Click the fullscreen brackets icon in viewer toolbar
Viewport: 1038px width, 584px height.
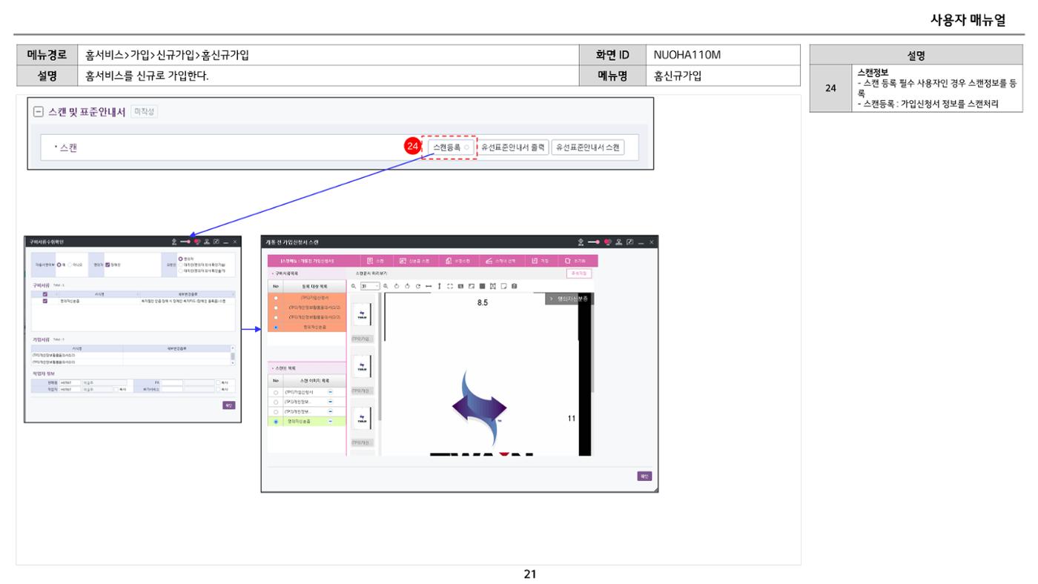450,286
